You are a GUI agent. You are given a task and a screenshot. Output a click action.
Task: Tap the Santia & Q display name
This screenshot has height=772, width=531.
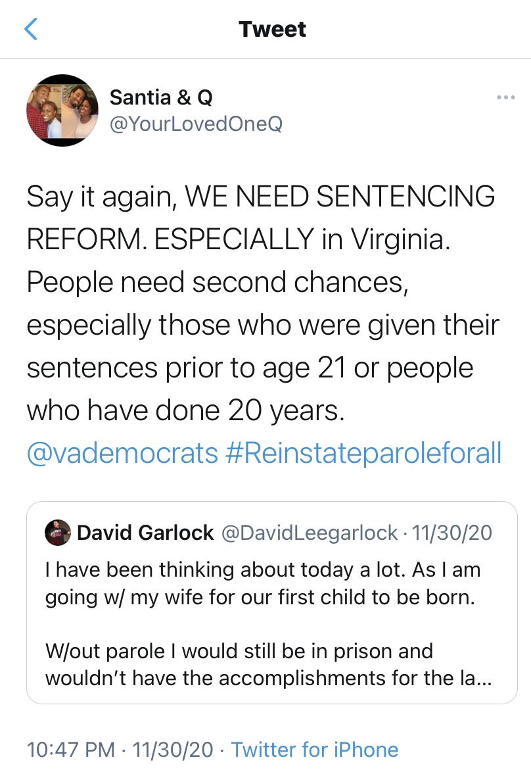coord(161,97)
